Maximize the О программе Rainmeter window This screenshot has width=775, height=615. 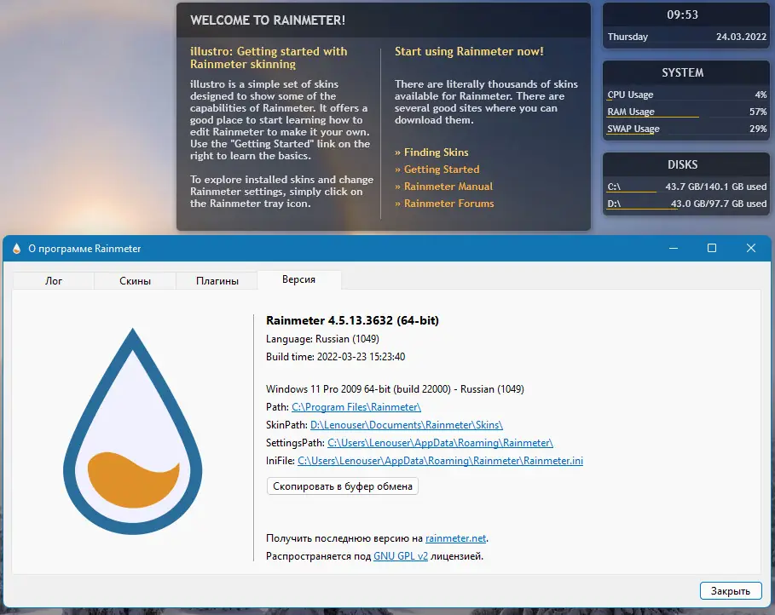click(x=712, y=248)
